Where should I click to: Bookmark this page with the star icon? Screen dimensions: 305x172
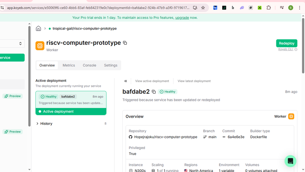(203, 8)
